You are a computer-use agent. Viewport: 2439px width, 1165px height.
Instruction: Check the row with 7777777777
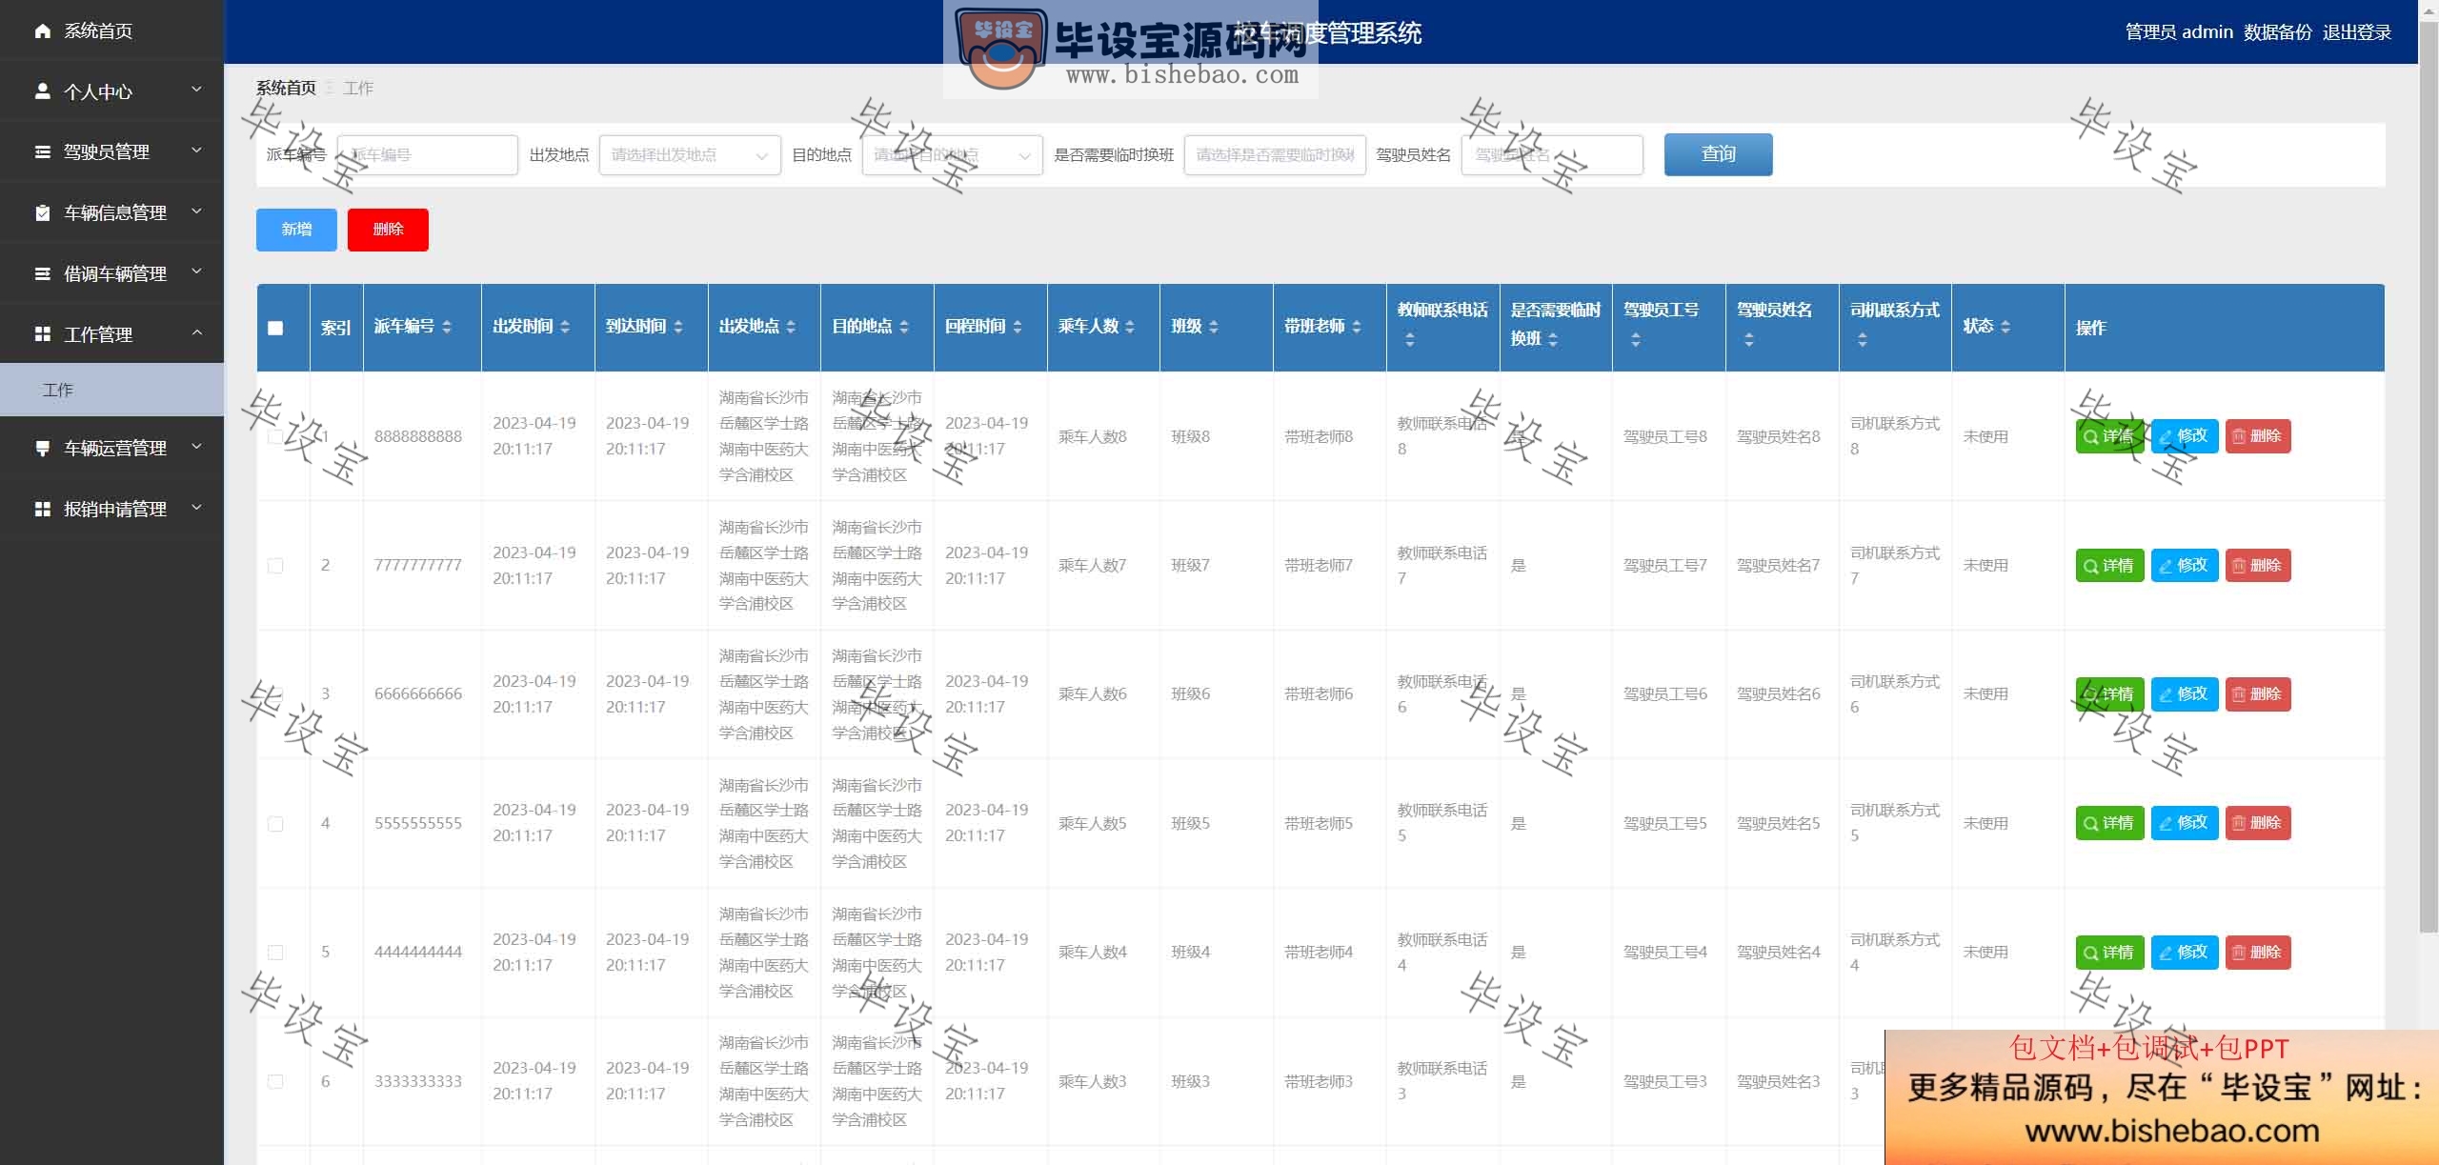click(275, 566)
